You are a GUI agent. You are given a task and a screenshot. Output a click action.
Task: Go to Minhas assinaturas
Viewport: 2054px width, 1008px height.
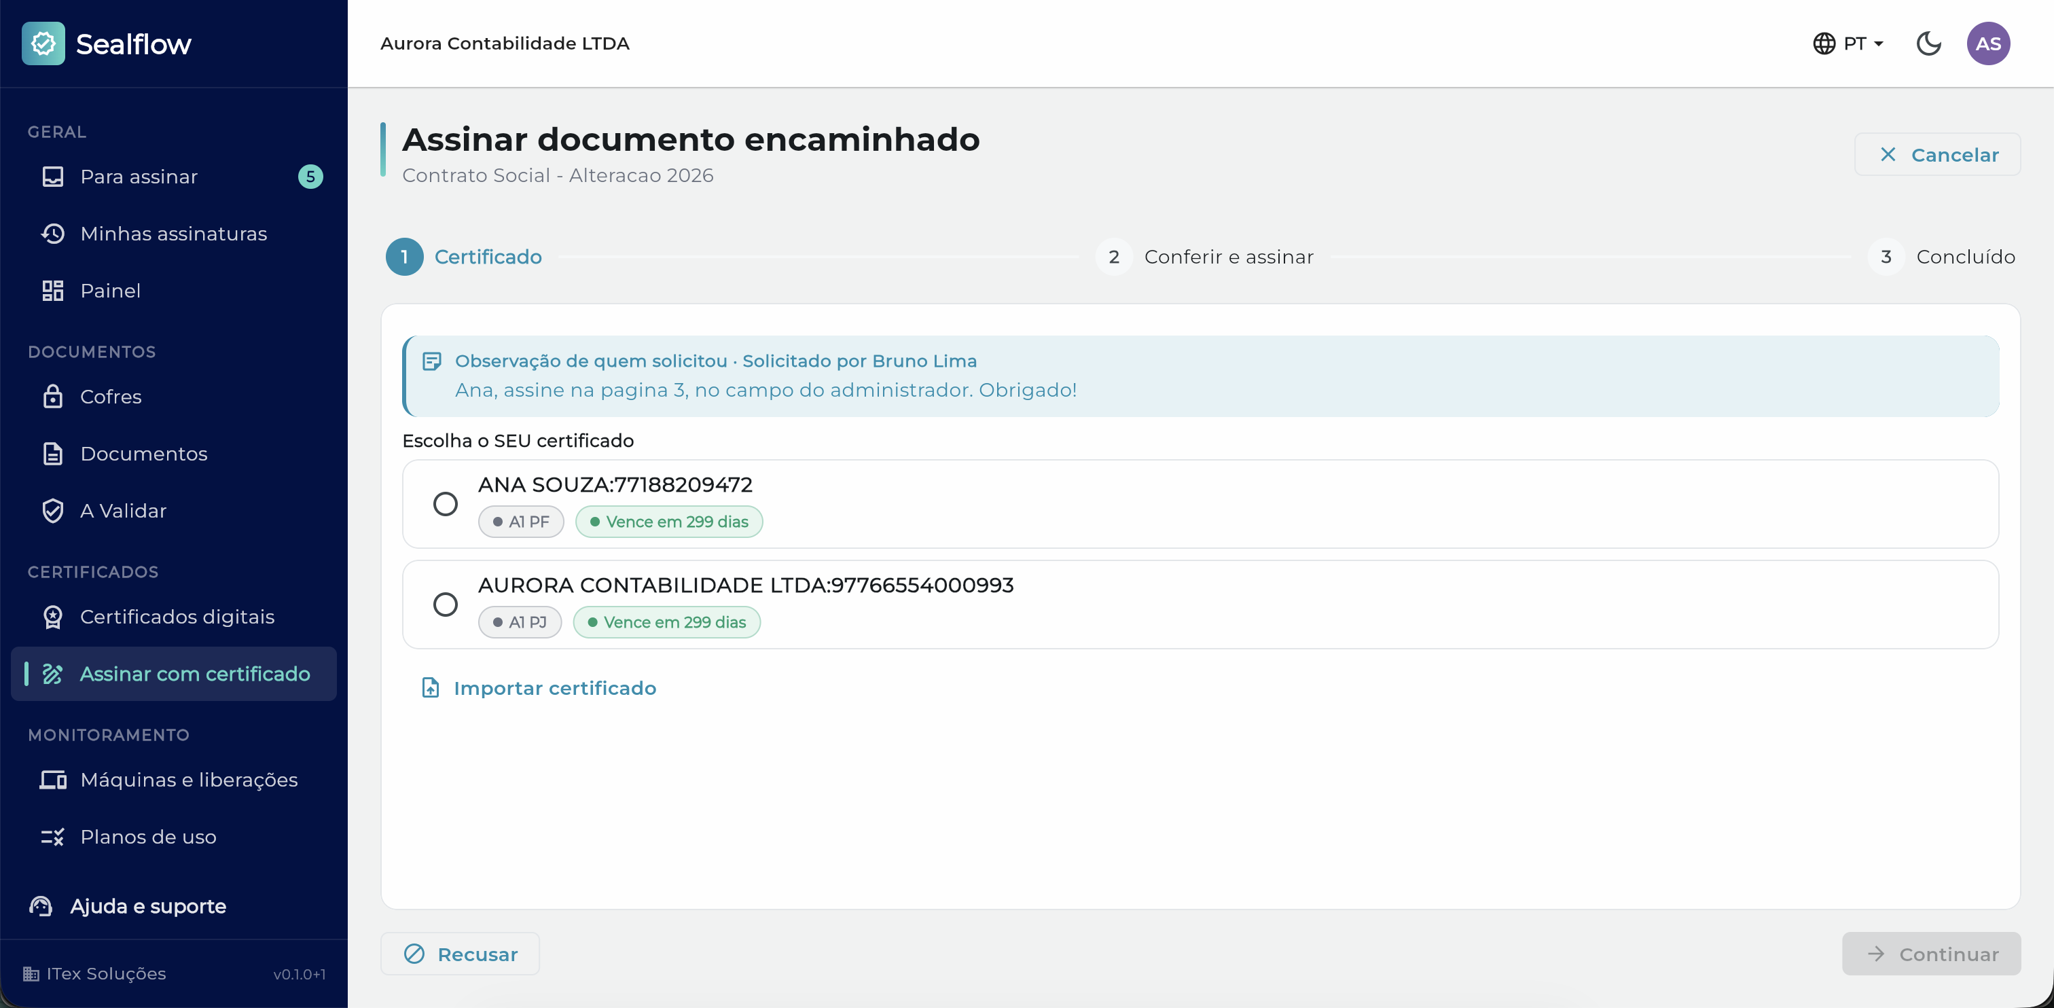click(x=174, y=234)
